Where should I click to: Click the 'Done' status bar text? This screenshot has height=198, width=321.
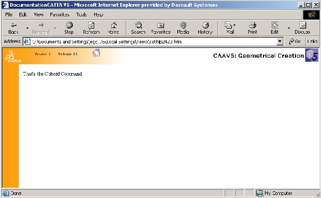pos(16,193)
